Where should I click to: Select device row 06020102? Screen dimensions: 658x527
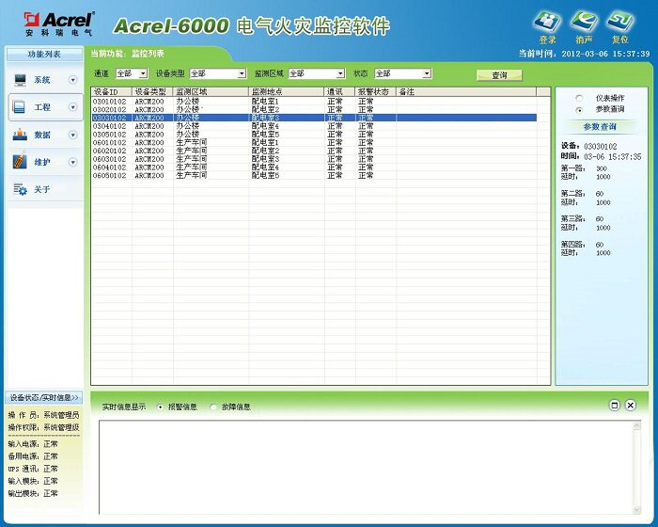coord(314,151)
